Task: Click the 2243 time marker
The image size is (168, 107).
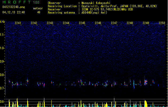Action: 50,23
